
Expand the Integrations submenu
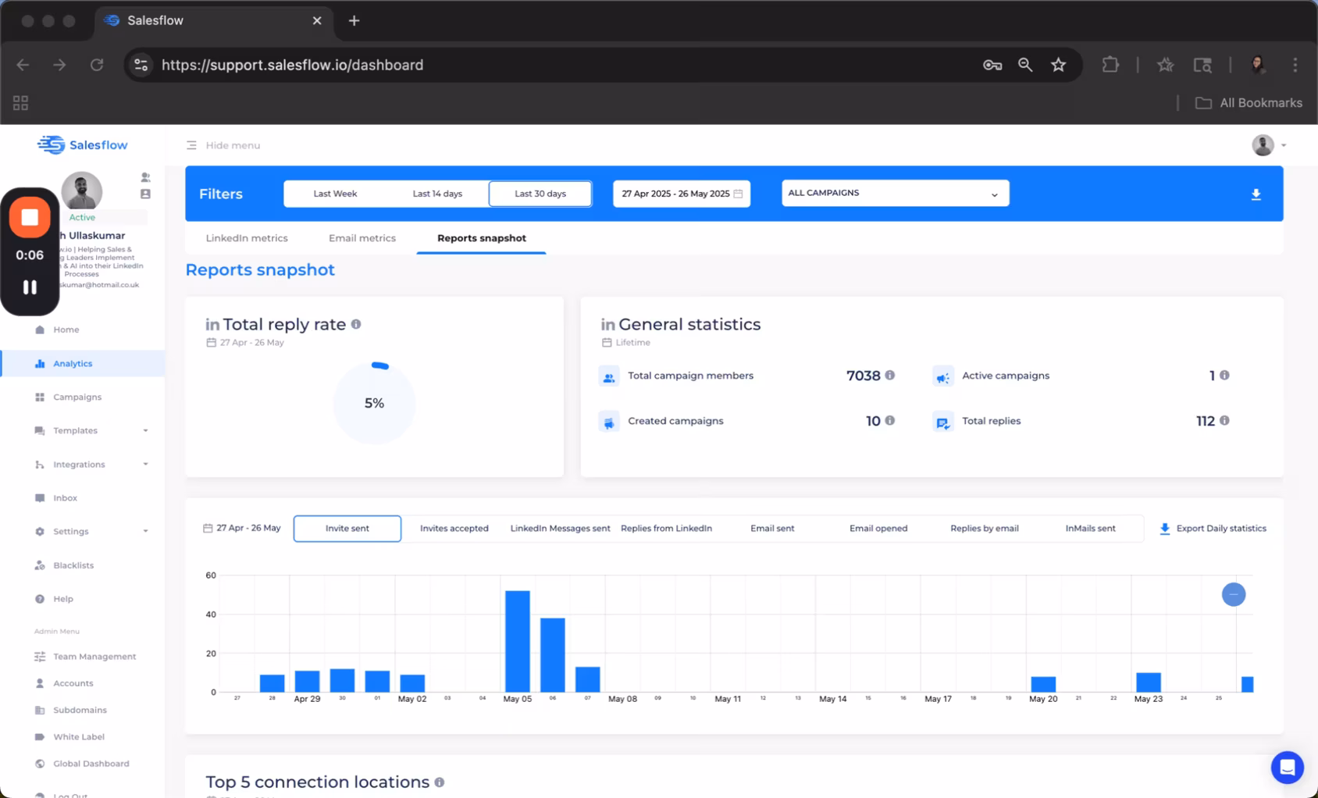(x=145, y=464)
